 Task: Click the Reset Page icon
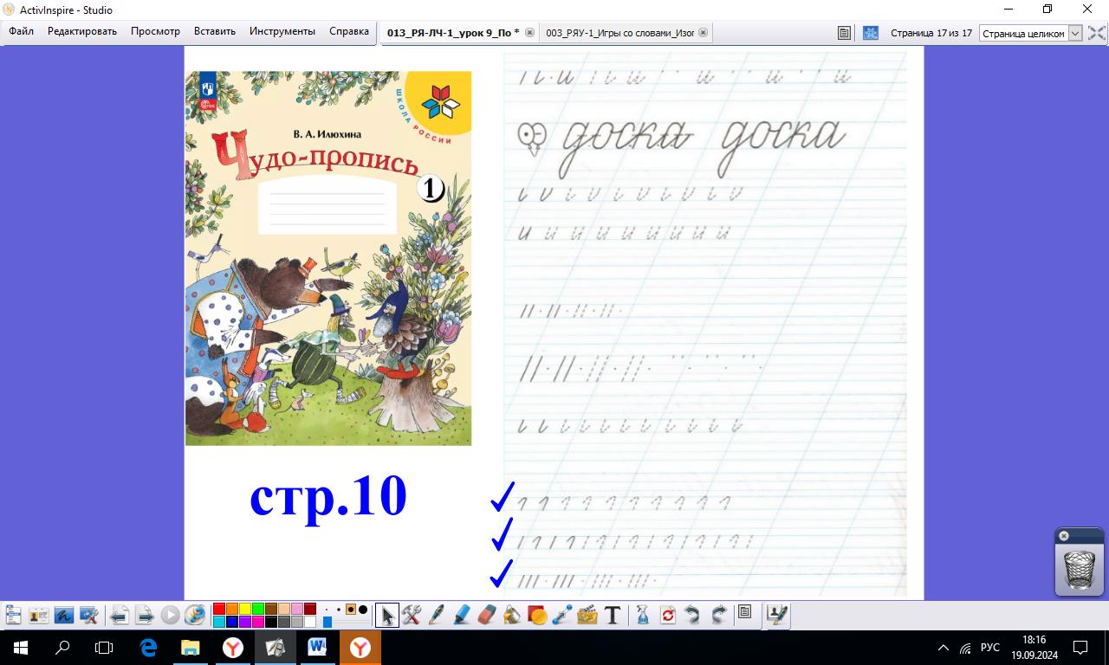point(668,616)
